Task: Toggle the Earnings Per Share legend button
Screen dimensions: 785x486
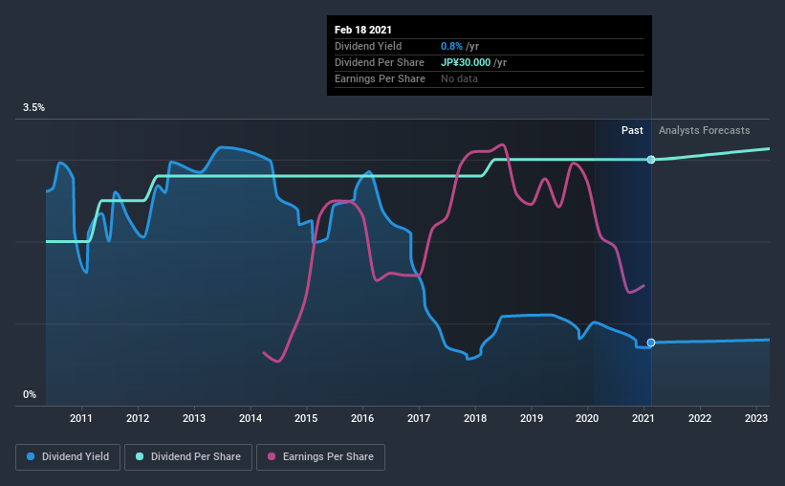Action: (x=320, y=457)
